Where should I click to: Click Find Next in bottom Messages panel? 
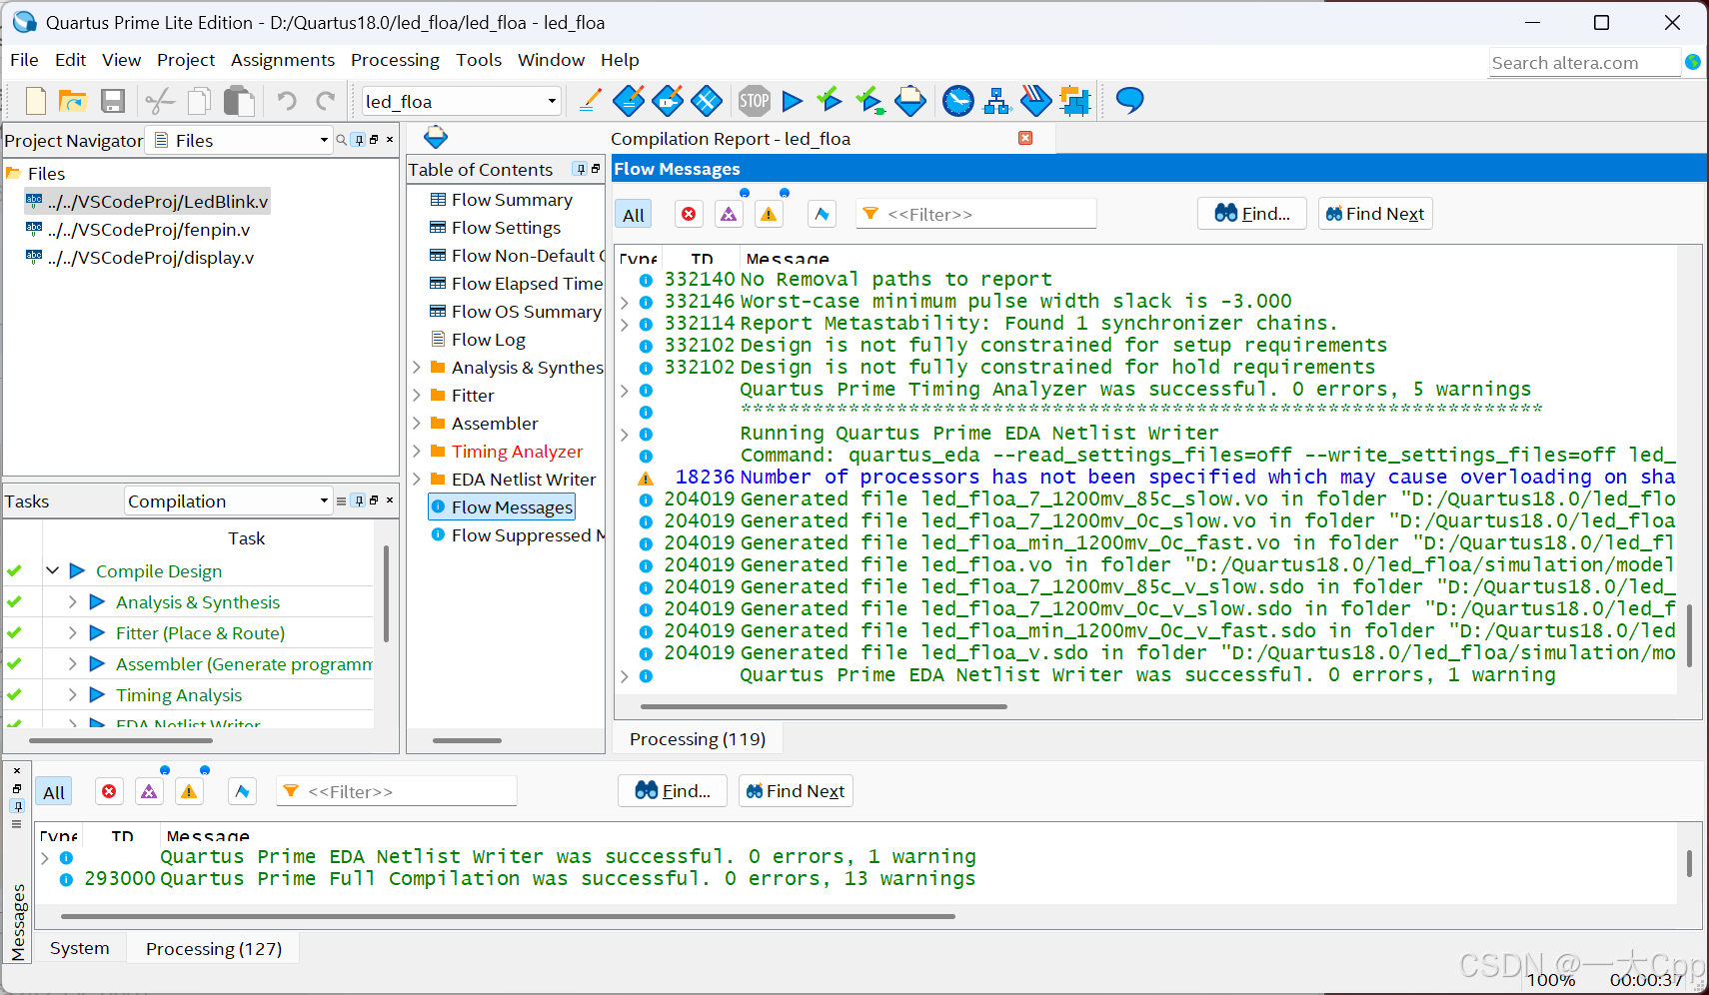click(x=796, y=791)
